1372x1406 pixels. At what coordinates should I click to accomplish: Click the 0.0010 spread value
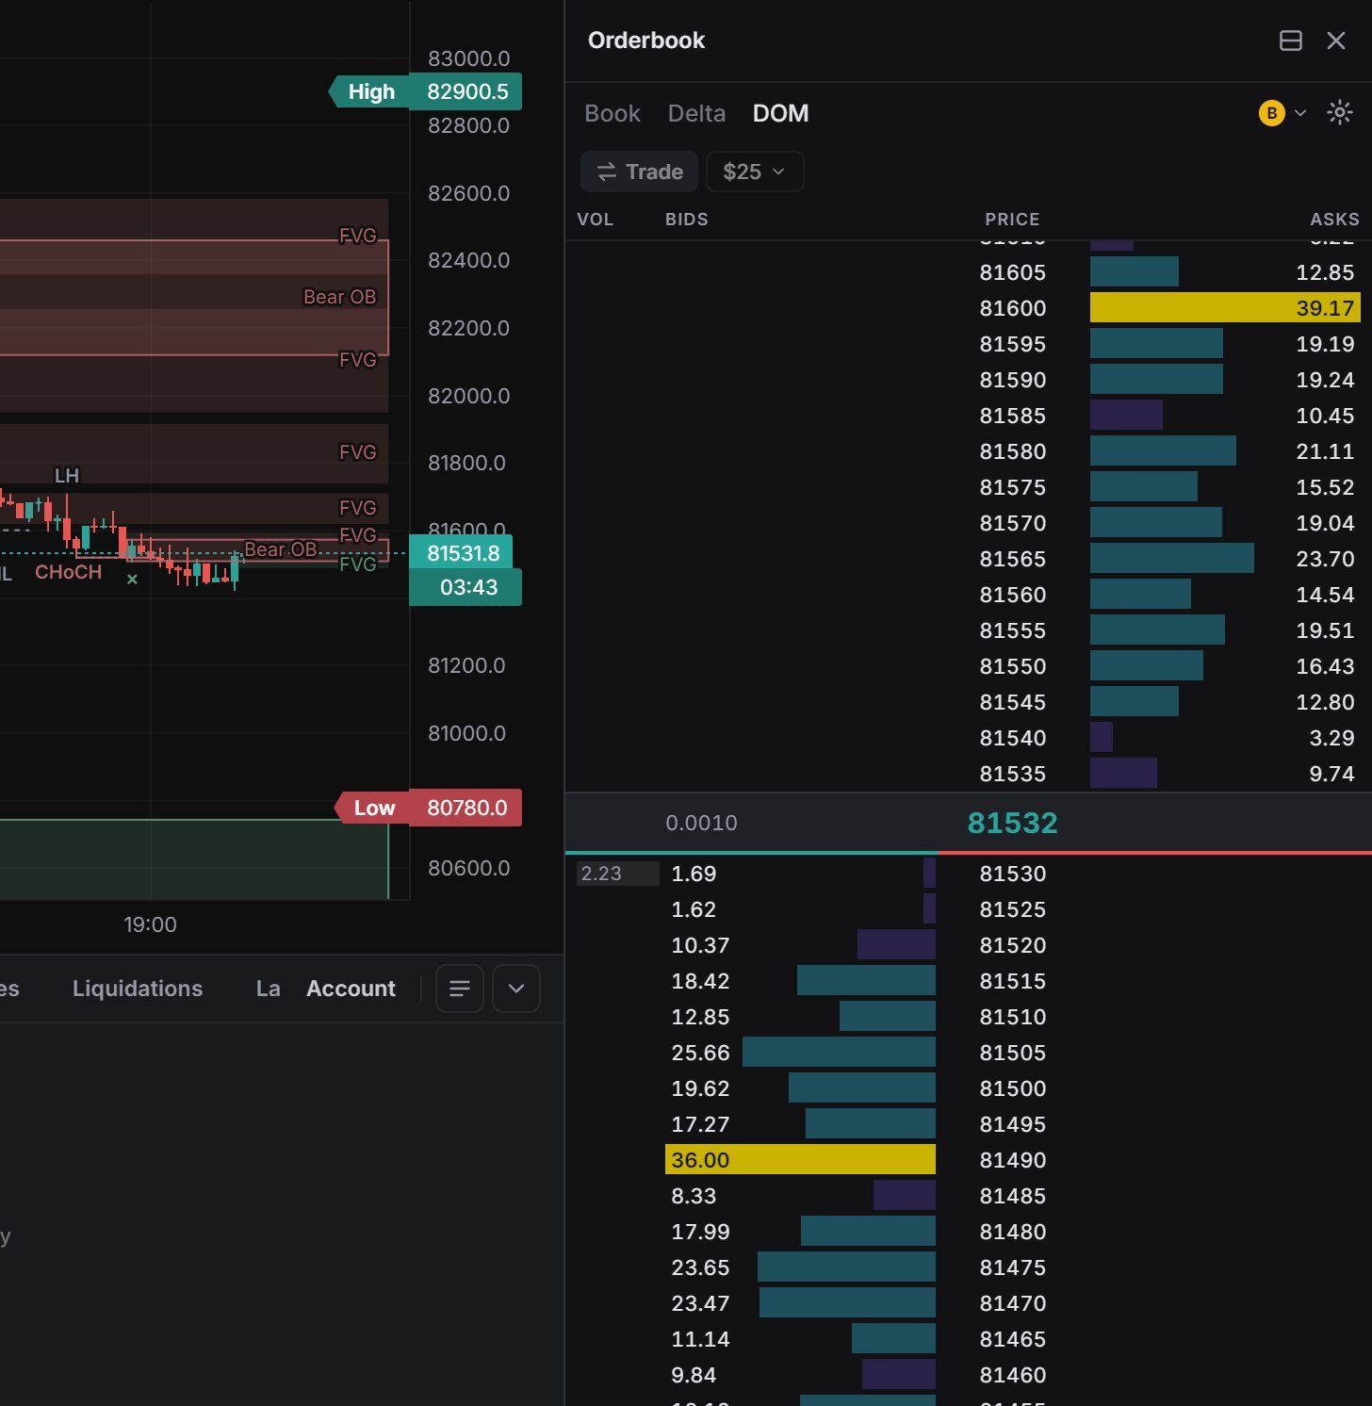pos(701,823)
